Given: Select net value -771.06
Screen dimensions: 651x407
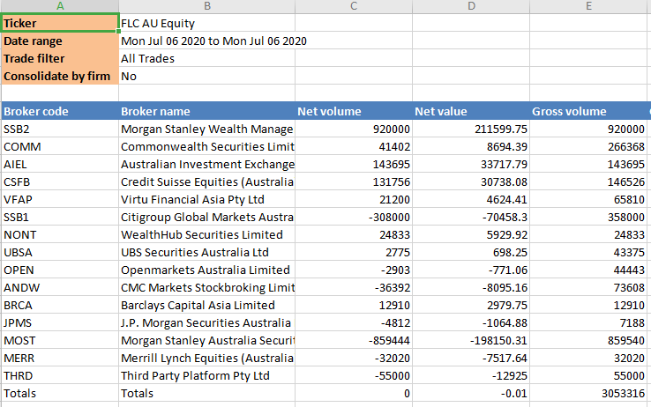Looking at the screenshot, I should [471, 270].
